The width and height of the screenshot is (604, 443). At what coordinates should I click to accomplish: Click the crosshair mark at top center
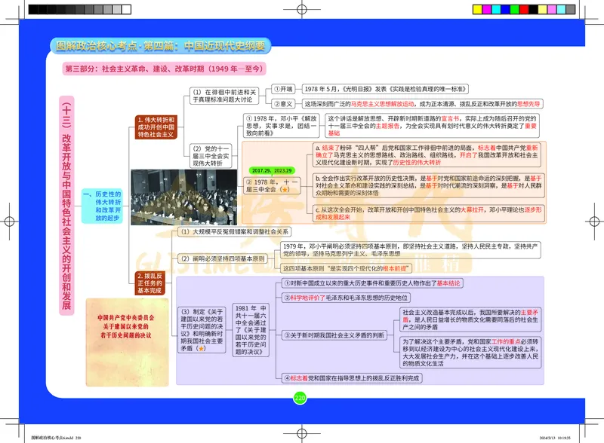click(302, 9)
